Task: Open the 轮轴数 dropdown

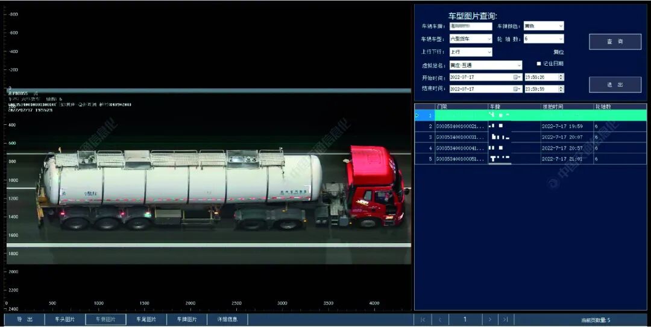Action: point(544,39)
